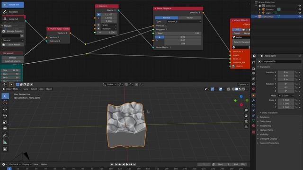This screenshot has height=170, width=303.
Task: Select the Scale tool in viewport
Action: click(x=5, y=122)
